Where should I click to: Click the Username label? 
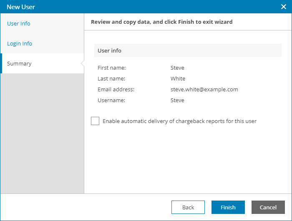click(111, 100)
